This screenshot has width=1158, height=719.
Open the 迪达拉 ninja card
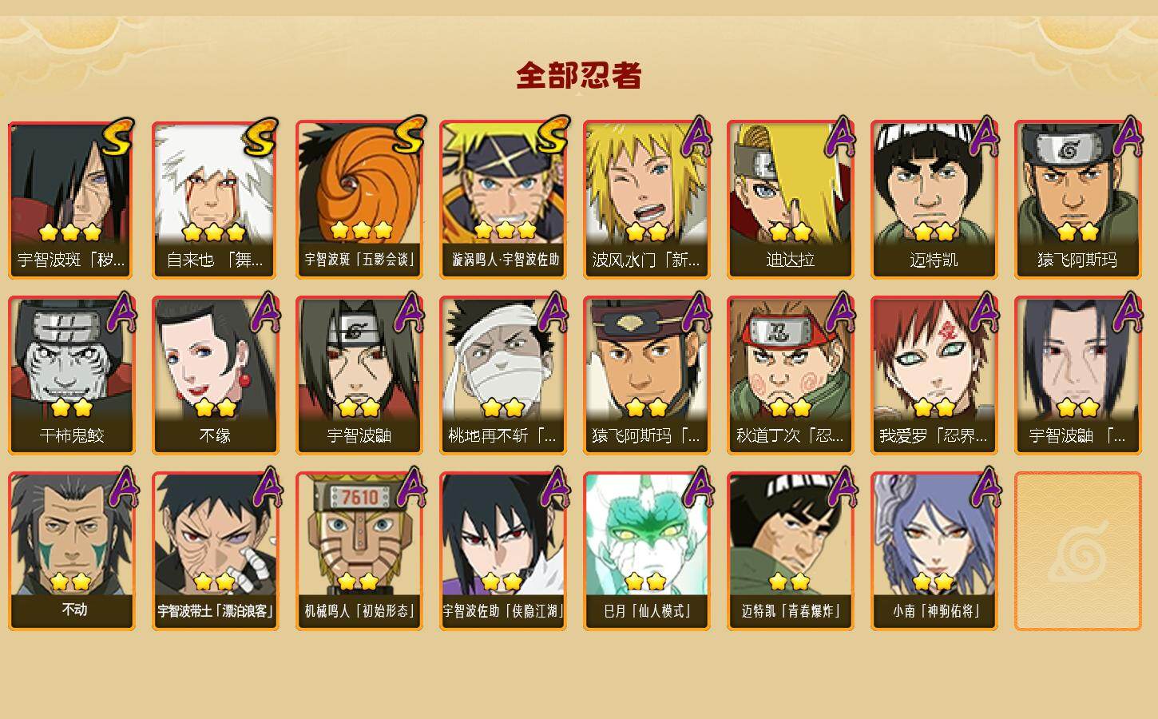tap(790, 200)
